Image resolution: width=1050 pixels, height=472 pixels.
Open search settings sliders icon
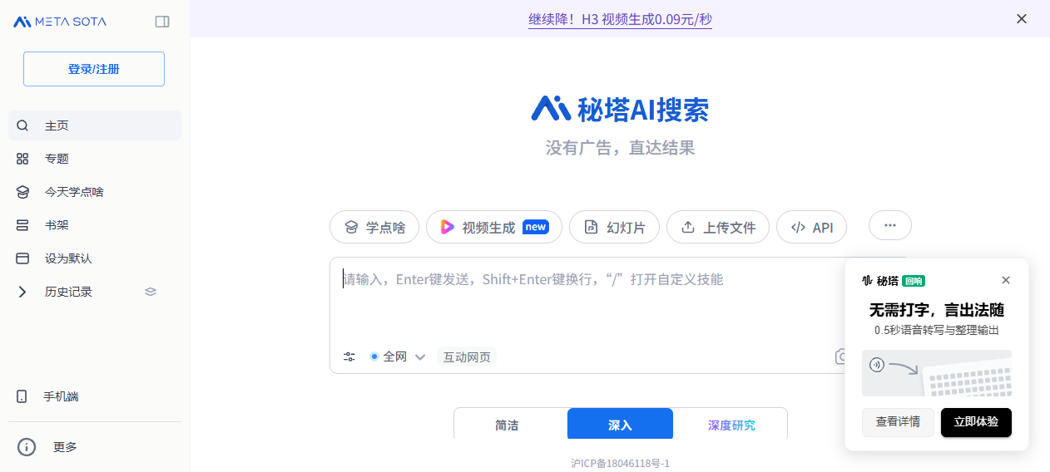click(349, 356)
